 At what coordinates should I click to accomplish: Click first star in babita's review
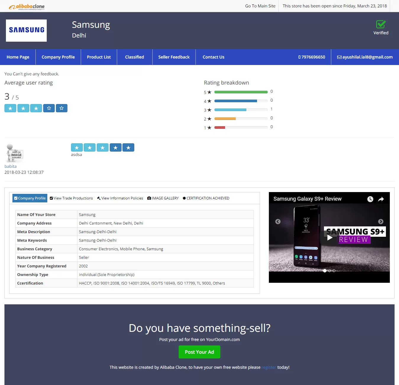click(77, 147)
